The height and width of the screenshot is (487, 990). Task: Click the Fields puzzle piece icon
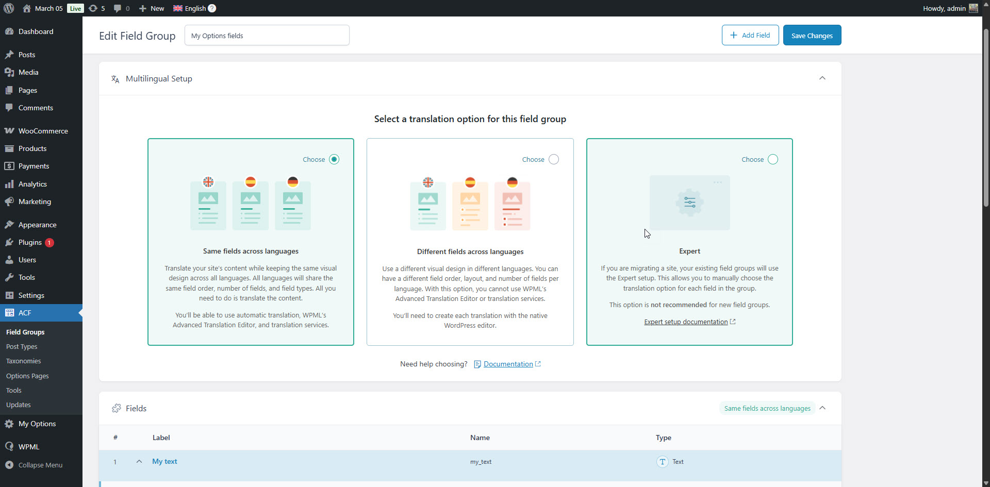pos(116,408)
